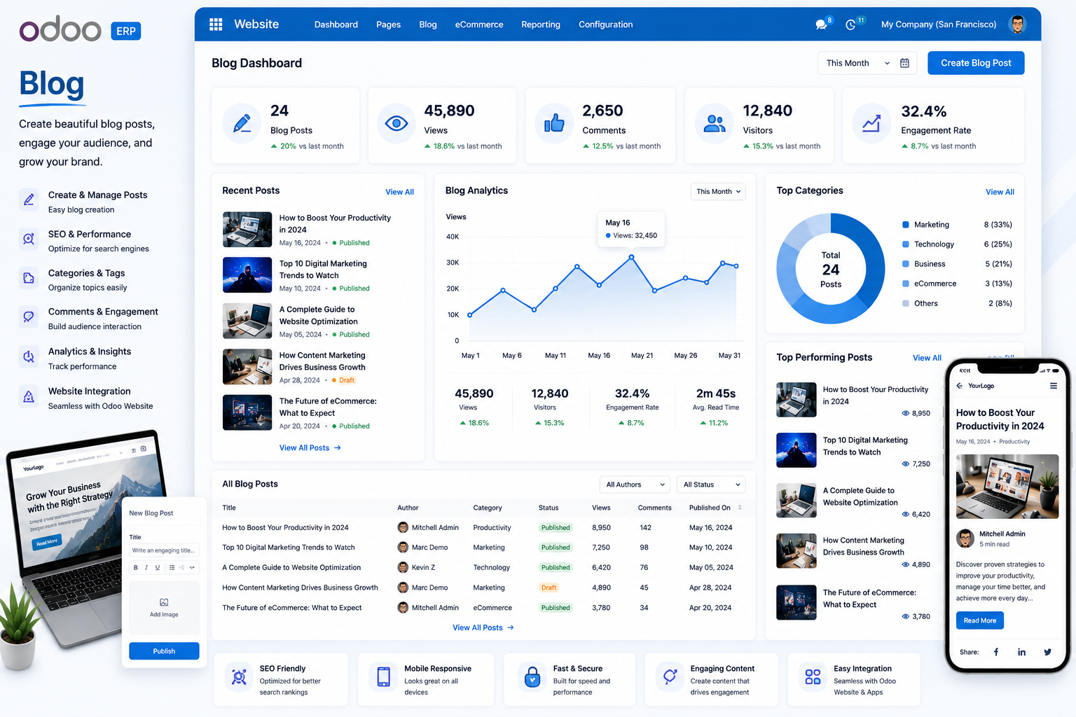The width and height of the screenshot is (1076, 717).
Task: Open the chat messages icon
Action: click(x=822, y=25)
